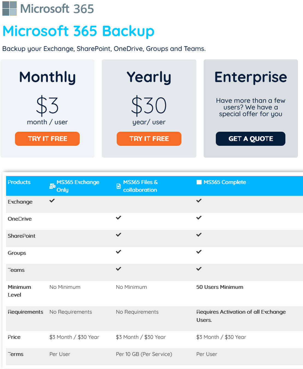Toggle Teams checkmark under MS365 Complete plan
The width and height of the screenshot is (303, 369).
pyautogui.click(x=199, y=269)
